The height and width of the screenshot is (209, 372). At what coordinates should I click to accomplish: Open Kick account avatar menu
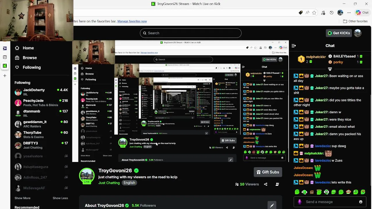358,33
